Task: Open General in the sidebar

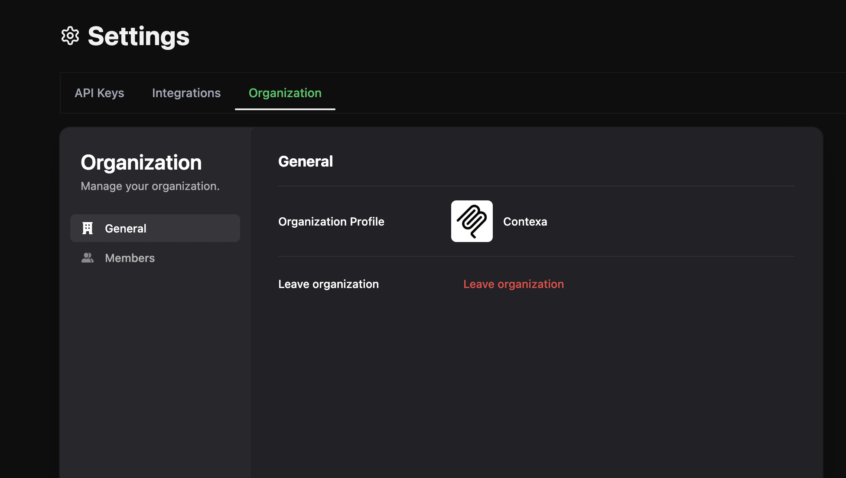Action: pos(155,228)
